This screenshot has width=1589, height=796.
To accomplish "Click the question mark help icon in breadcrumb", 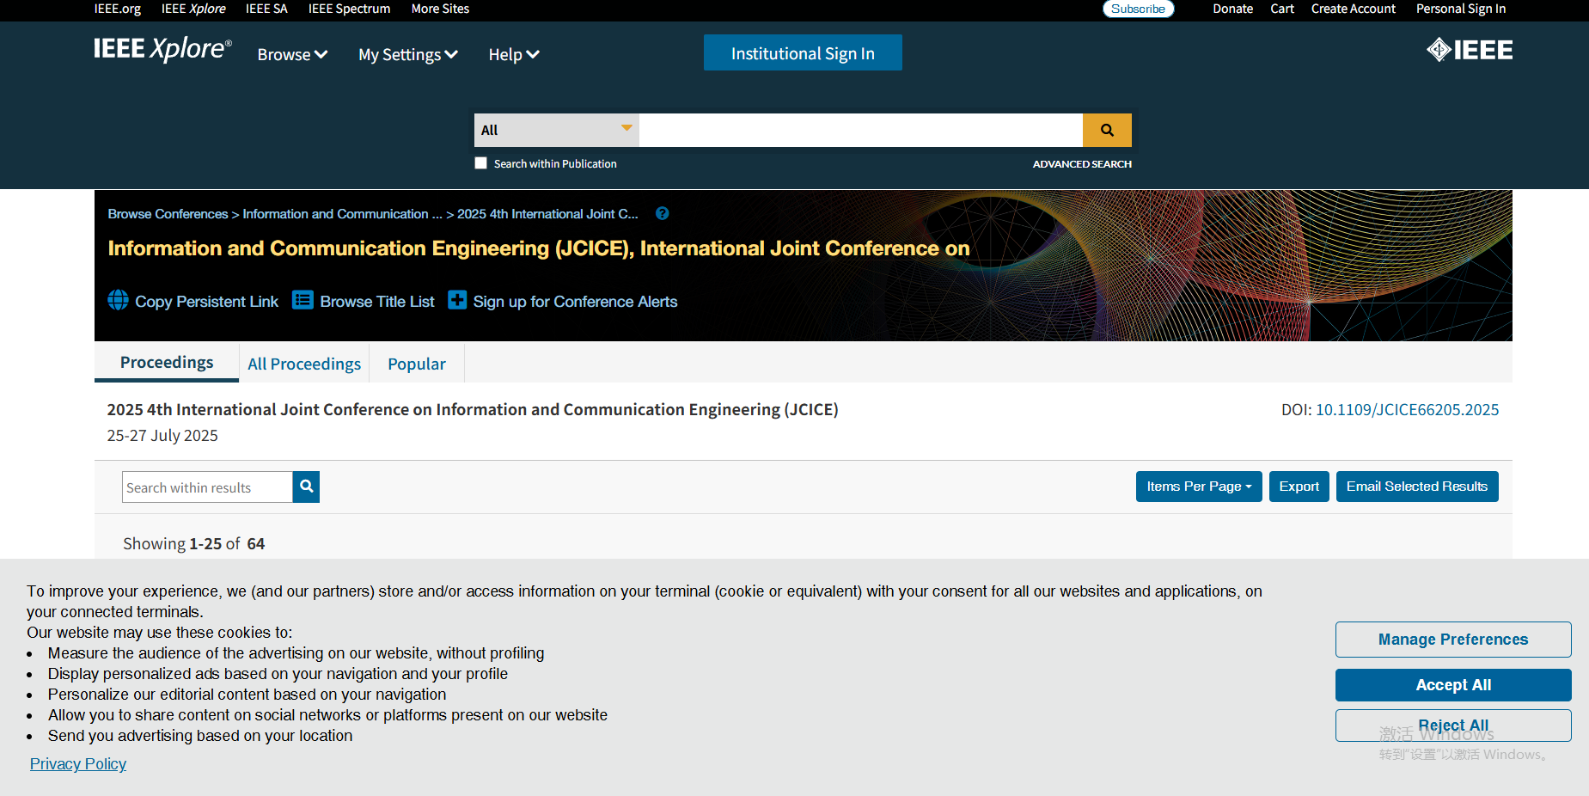I will pyautogui.click(x=662, y=214).
